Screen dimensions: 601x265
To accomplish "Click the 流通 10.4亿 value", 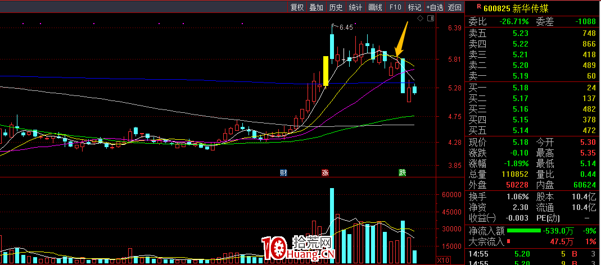I will [x=585, y=208].
